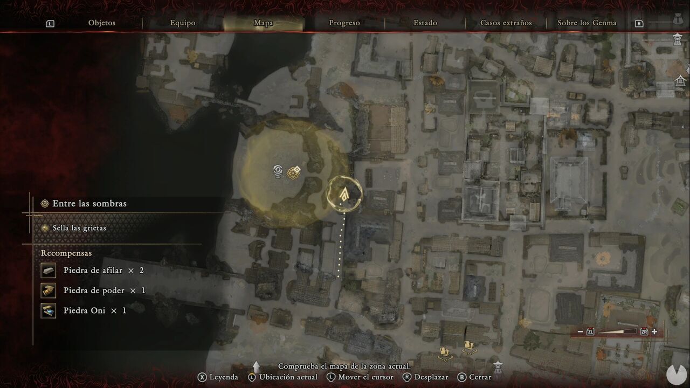Select the 'Entre las sombras' quest title
Viewport: 690px width, 388px height.
[89, 204]
